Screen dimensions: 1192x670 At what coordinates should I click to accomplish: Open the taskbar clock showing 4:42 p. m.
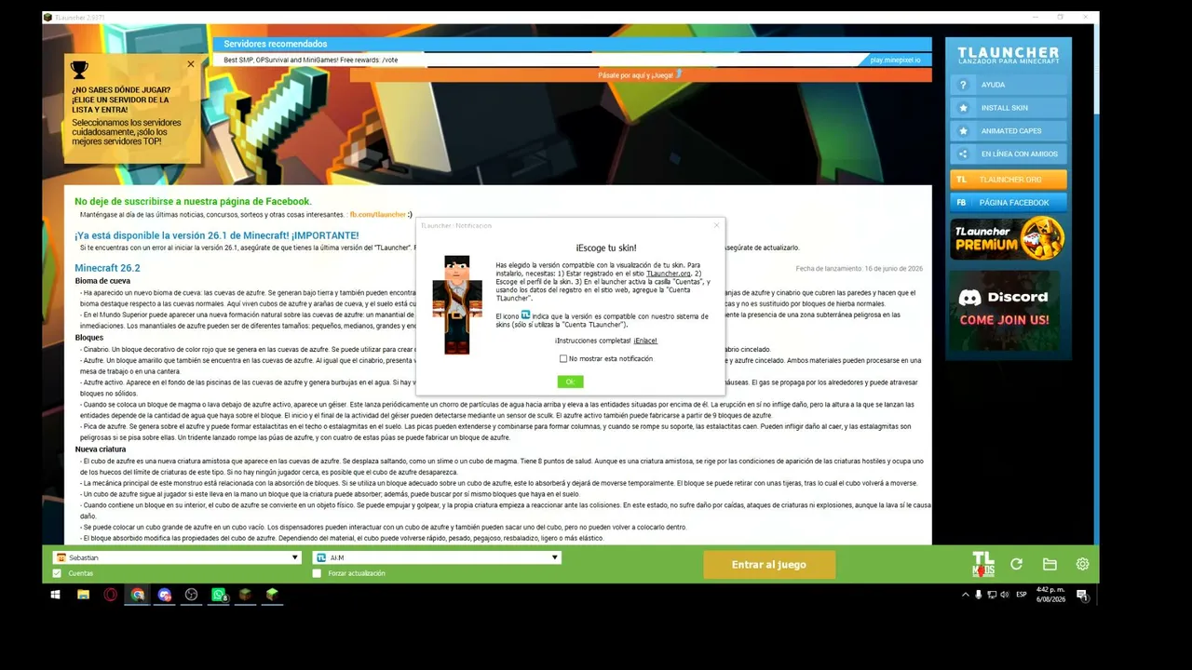pyautogui.click(x=1050, y=595)
